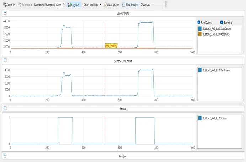Collapse the Sensor DiffCount panel
This screenshot has width=246, height=162.
pyautogui.click(x=5, y=60)
